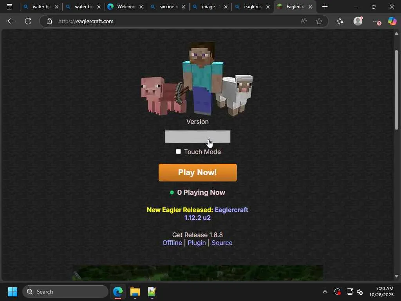Click the Play Now! button
Viewport: 401px width, 301px height.
197,172
